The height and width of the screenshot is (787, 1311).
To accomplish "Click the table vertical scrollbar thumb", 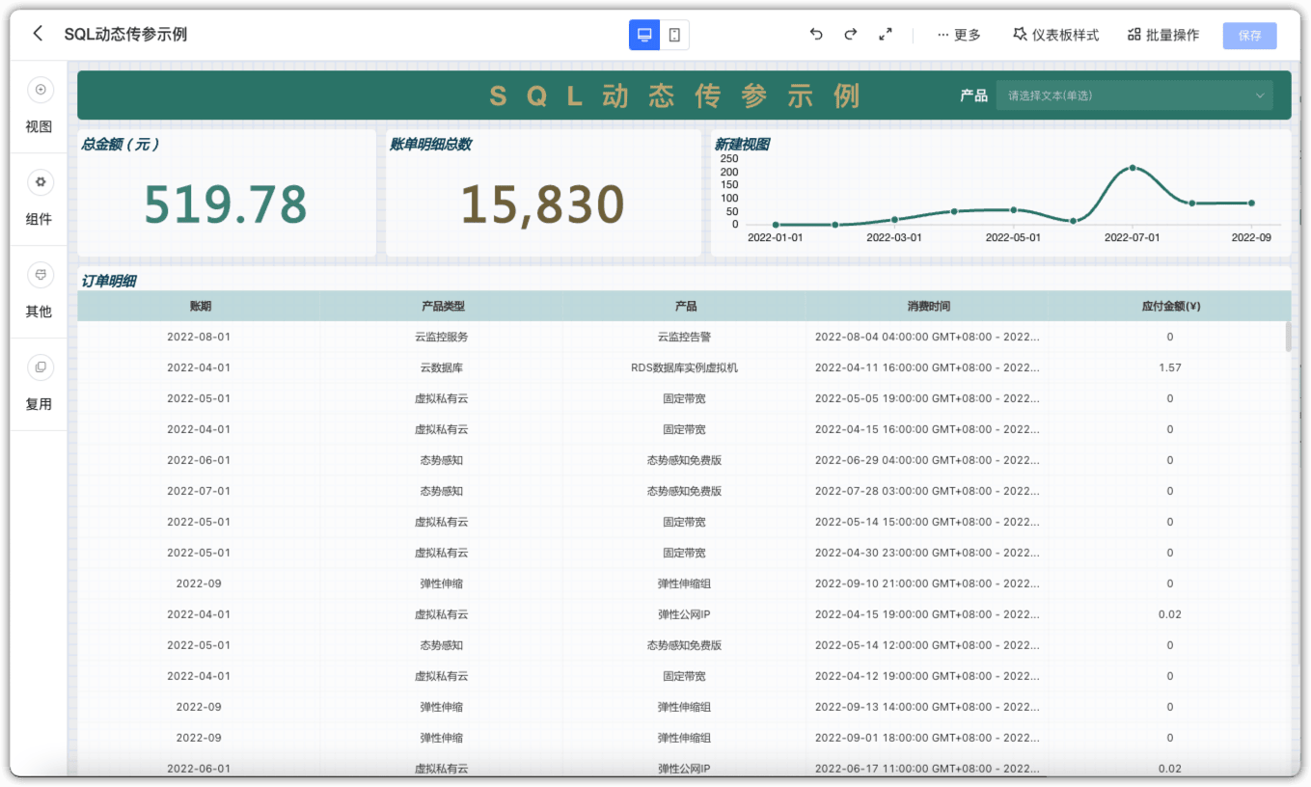I will 1288,336.
